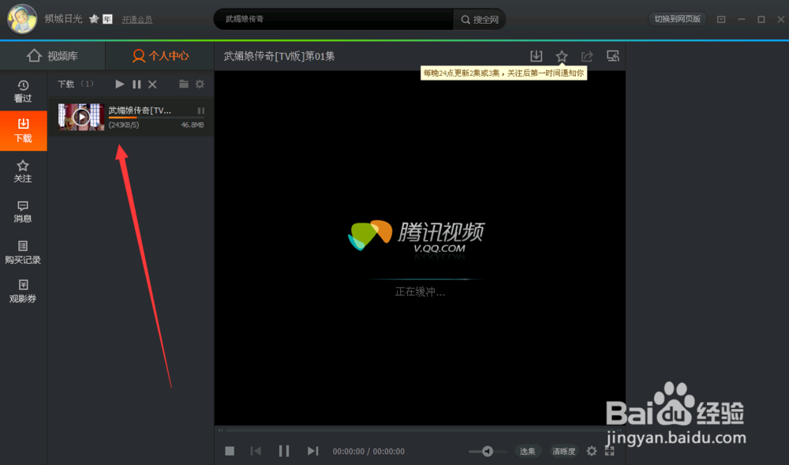Play the 武媚娘传奇 download thumbnail
This screenshot has width=789, height=465.
point(81,117)
